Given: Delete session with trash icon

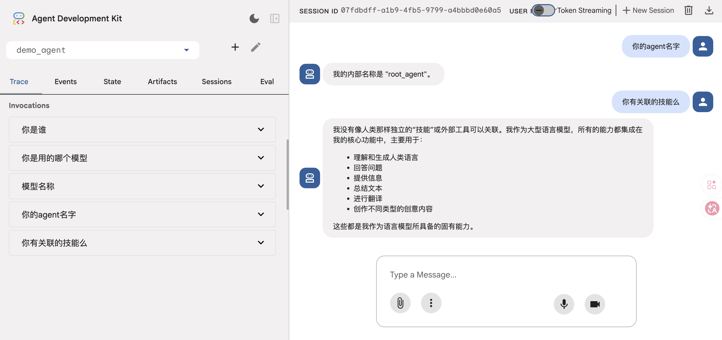Looking at the screenshot, I should 688,10.
